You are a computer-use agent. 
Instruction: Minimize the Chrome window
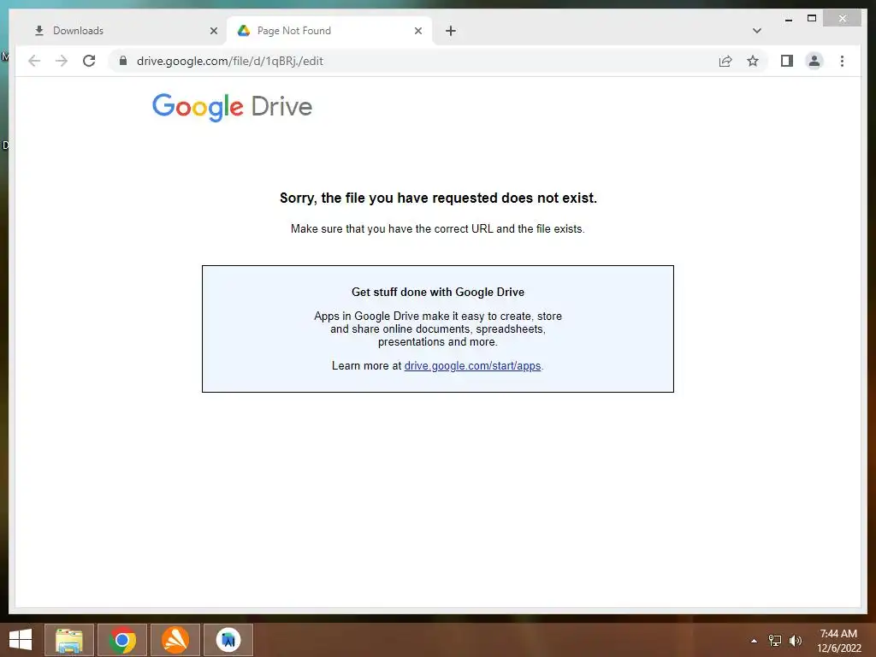[788, 19]
